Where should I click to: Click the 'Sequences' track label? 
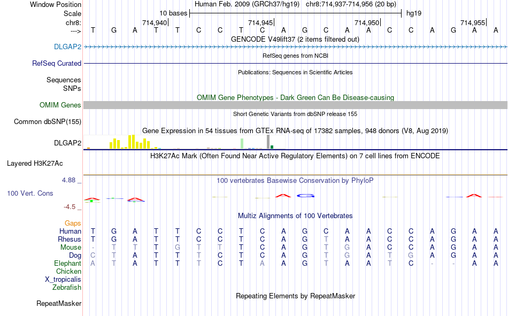click(64, 80)
